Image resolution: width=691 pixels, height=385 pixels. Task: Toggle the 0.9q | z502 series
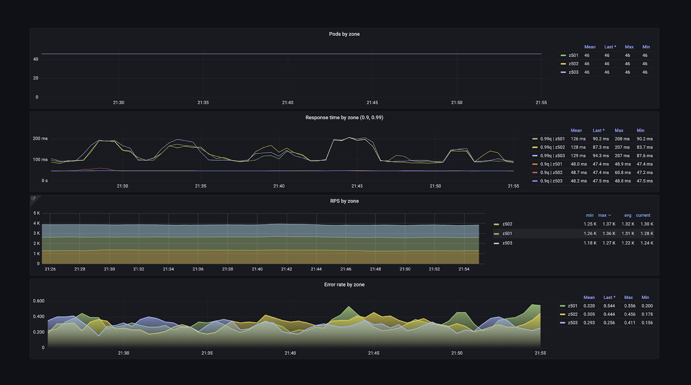pyautogui.click(x=551, y=172)
